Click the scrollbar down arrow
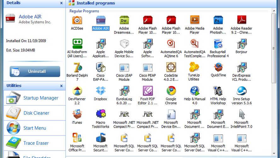Viewport: 280px width, 158px height. (x=274, y=154)
